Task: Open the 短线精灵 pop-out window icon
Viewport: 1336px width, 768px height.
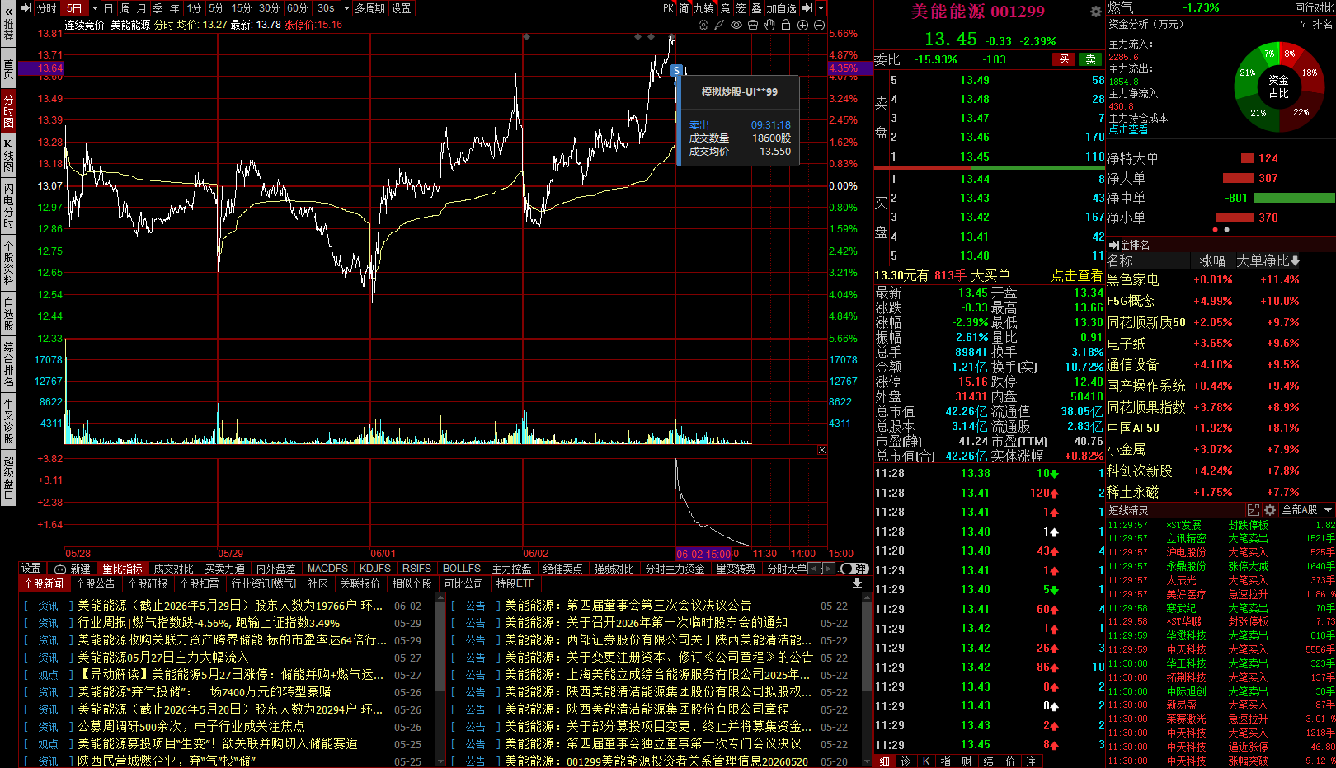Action: click(x=1254, y=510)
